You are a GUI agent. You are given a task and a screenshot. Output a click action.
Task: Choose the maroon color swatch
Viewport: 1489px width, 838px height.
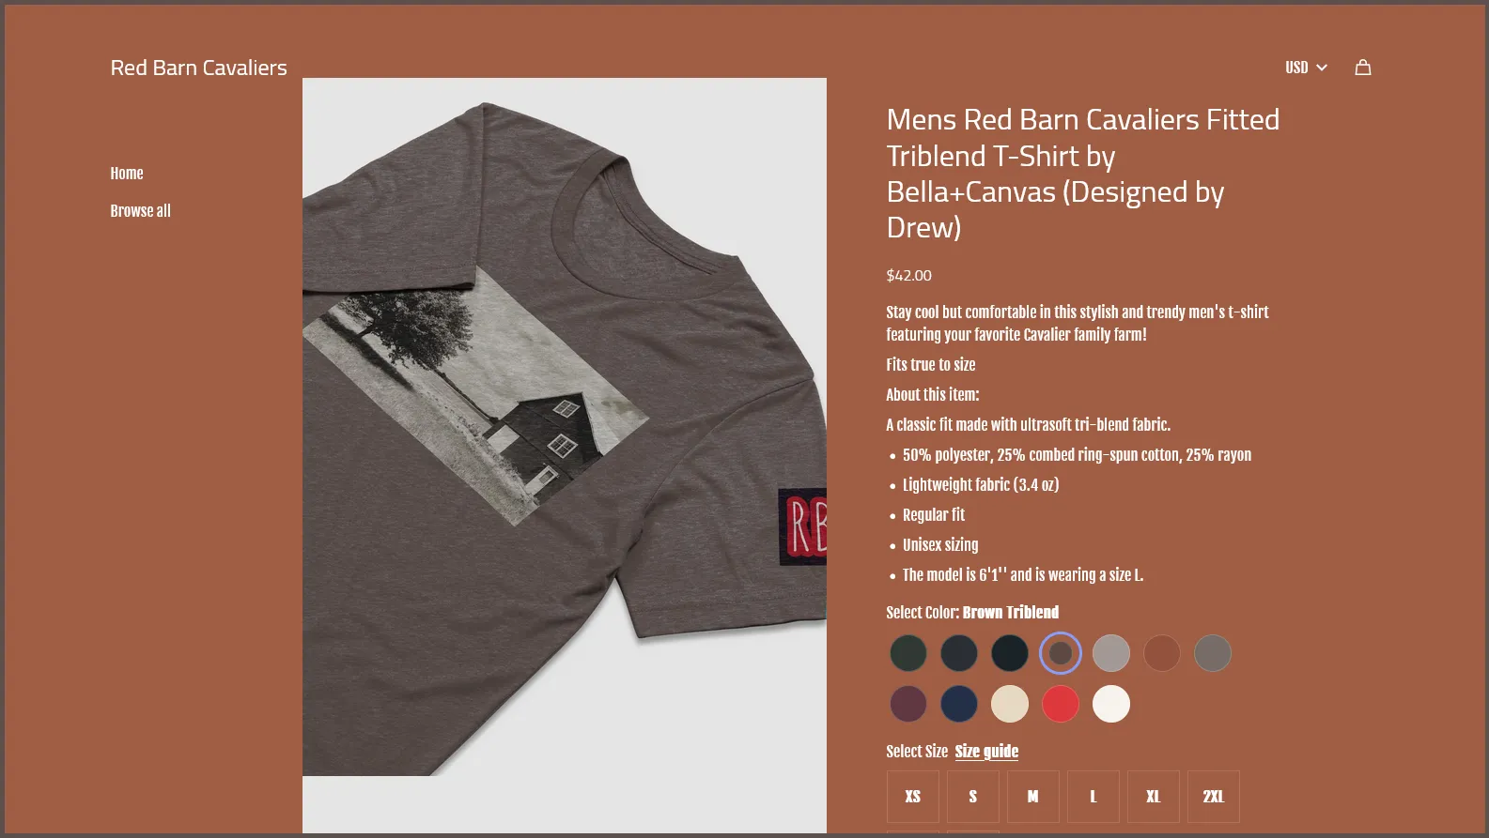pyautogui.click(x=908, y=704)
